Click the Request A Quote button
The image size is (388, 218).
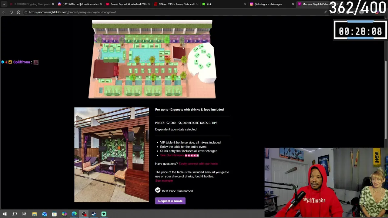[170, 201]
